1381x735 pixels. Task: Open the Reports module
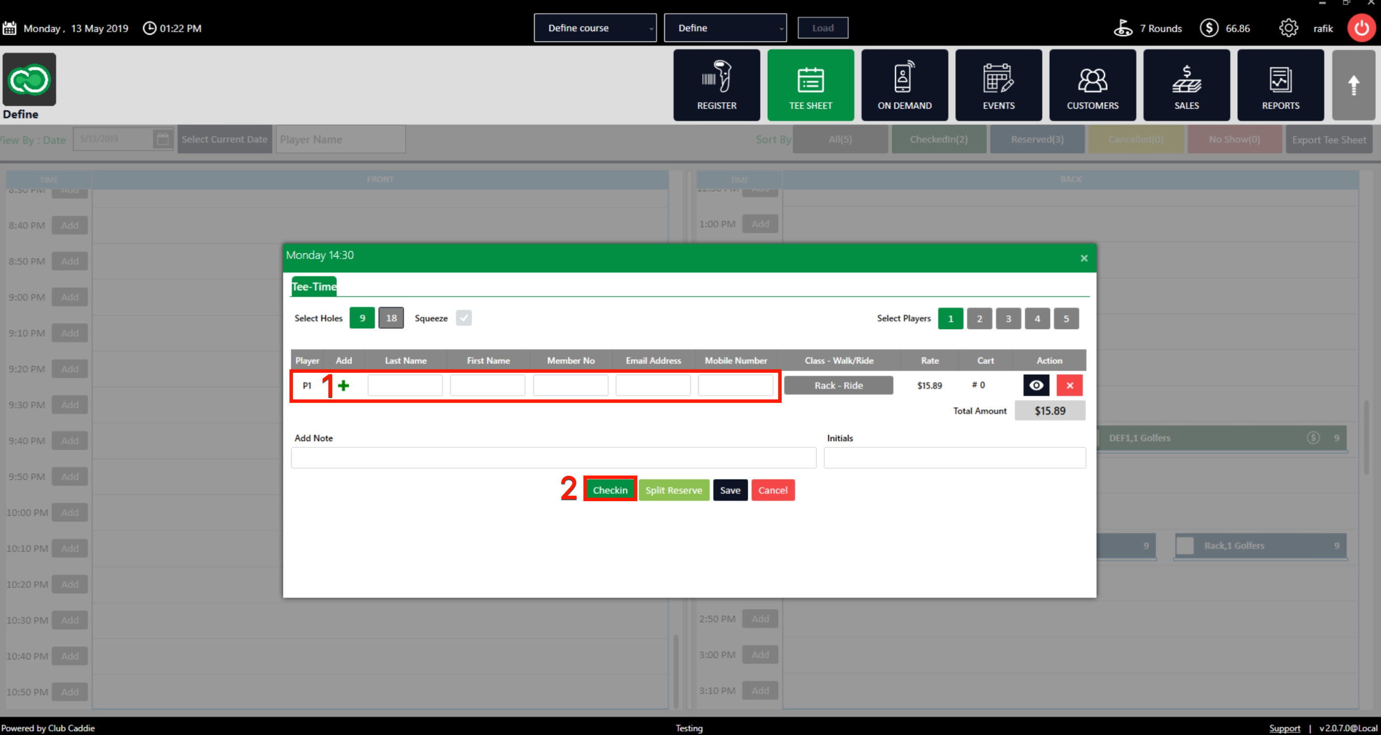(x=1280, y=85)
